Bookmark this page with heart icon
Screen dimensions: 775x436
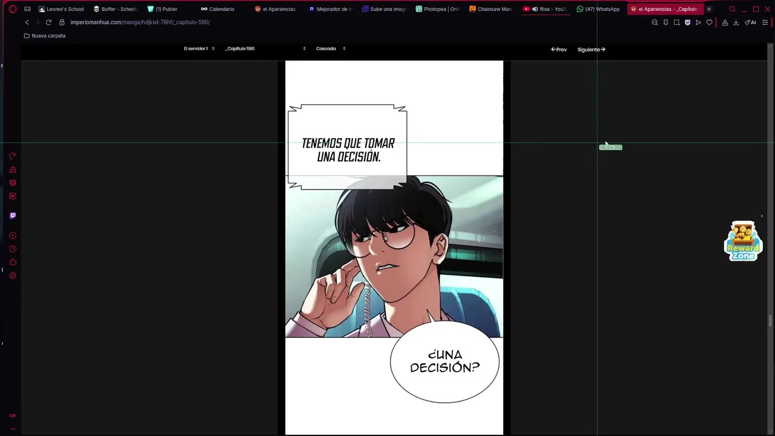709,22
